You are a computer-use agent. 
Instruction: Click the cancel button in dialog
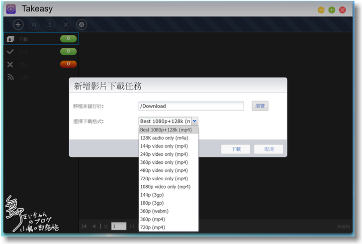coord(269,149)
